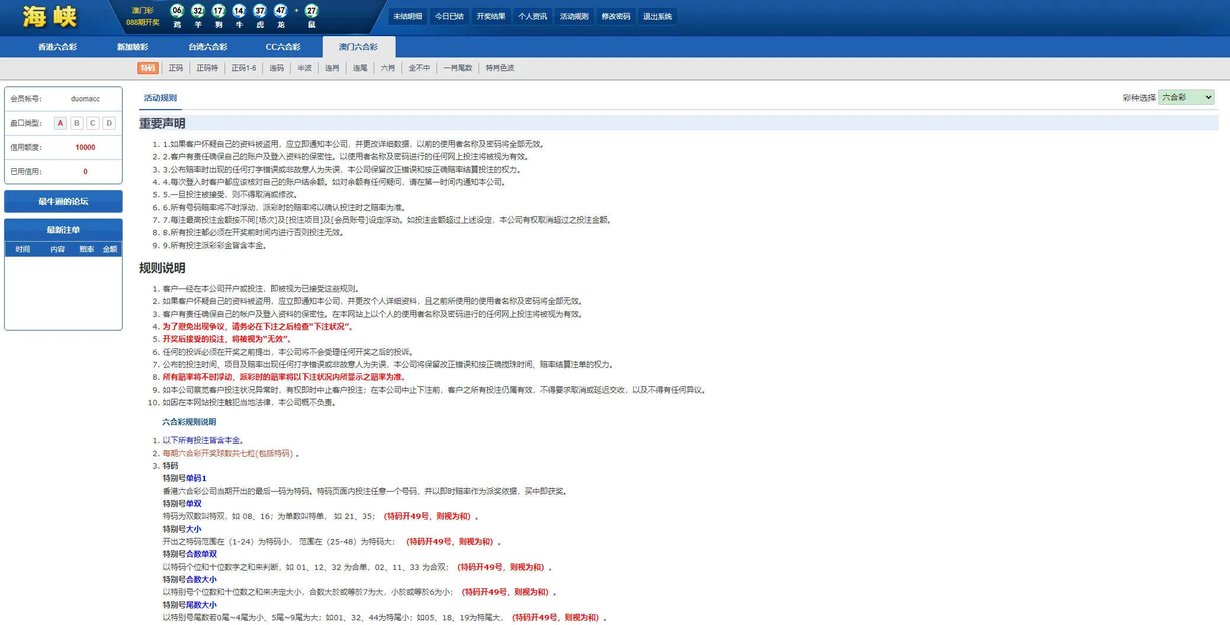Open the 彩种选择 dropdown
Image resolution: width=1230 pixels, height=625 pixels.
point(1186,97)
